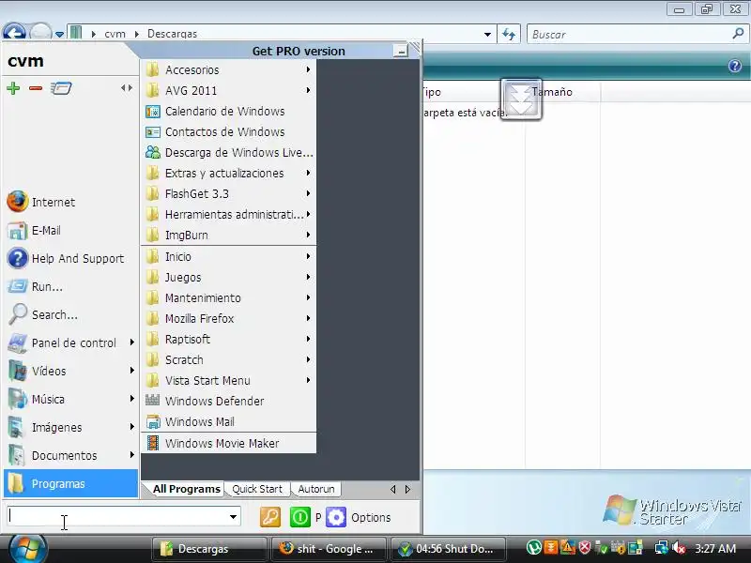The width and height of the screenshot is (751, 563).
Task: Click the search magnifier in Buscar box
Action: tap(738, 34)
